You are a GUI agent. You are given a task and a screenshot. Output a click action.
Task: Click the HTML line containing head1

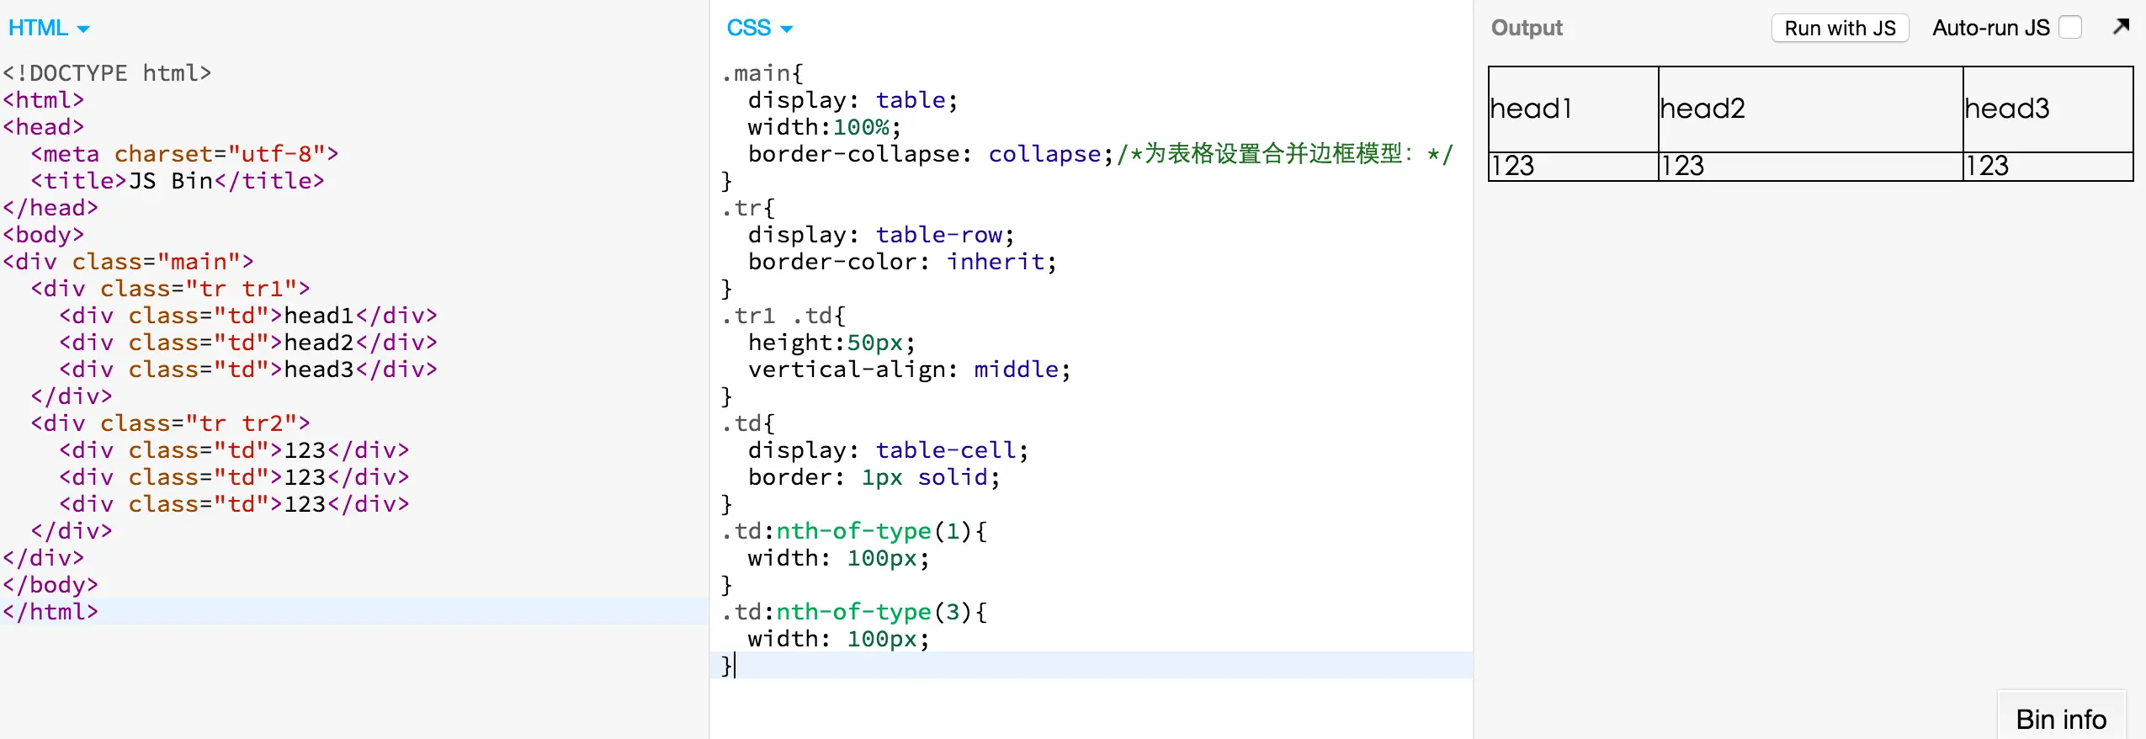(248, 316)
